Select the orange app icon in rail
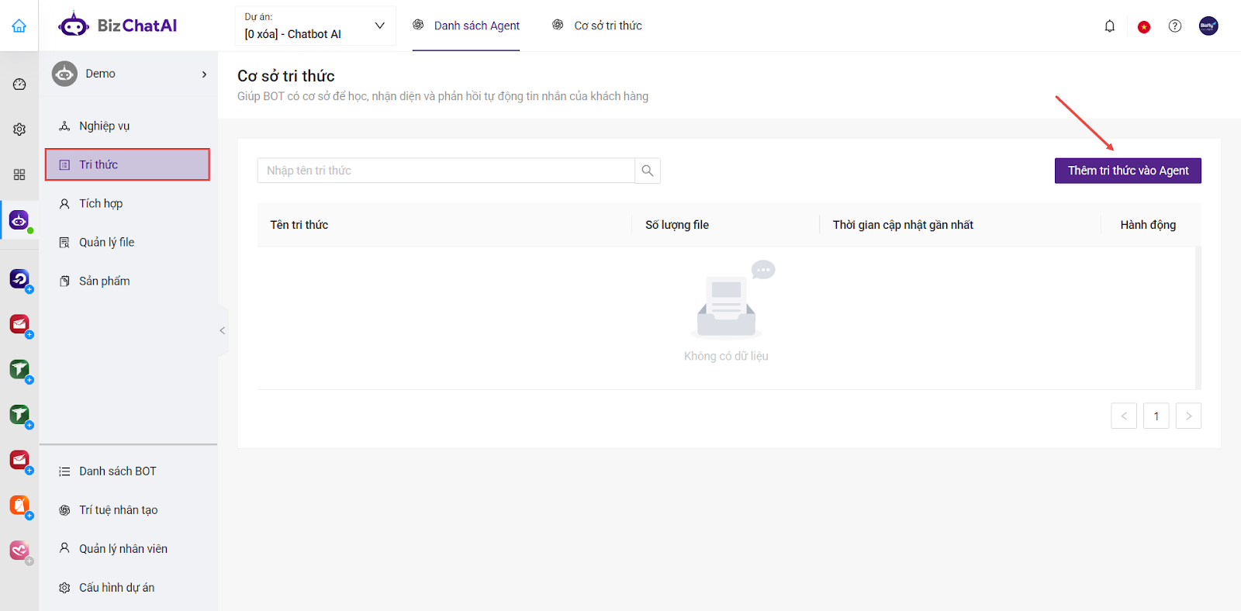 [19, 506]
